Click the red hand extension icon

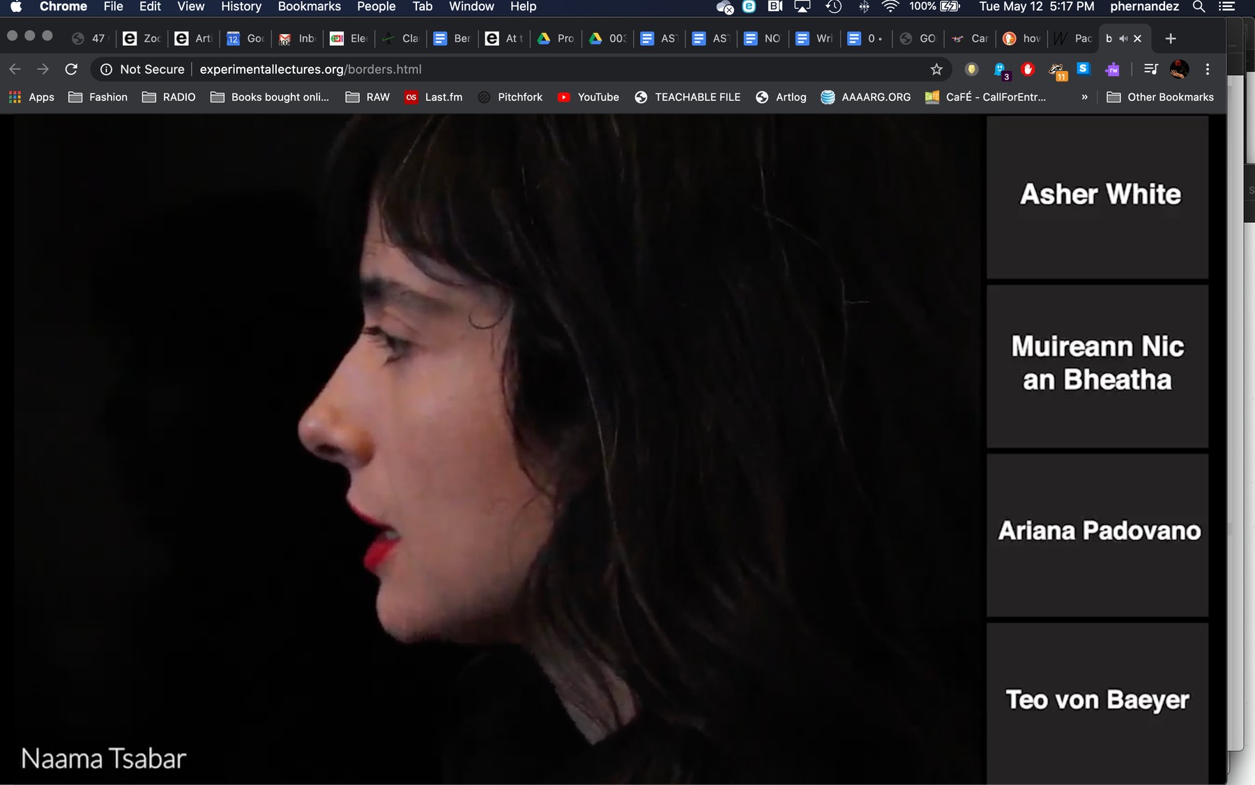[x=1028, y=69]
